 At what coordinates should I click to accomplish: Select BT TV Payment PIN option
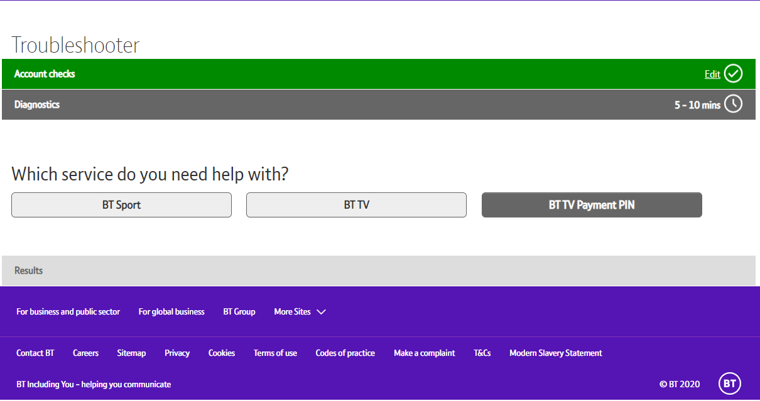pos(591,205)
